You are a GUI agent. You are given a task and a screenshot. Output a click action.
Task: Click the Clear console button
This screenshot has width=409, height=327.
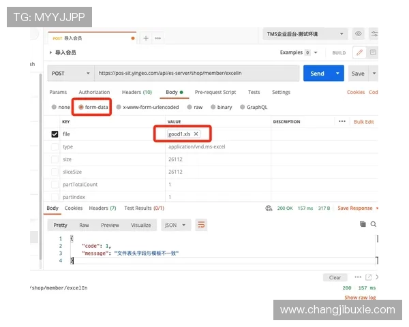[x=335, y=277]
